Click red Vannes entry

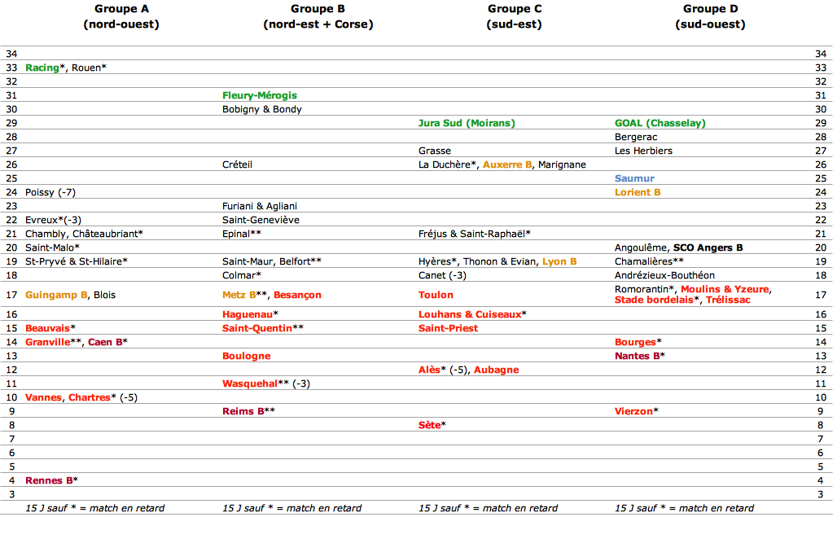click(x=43, y=397)
